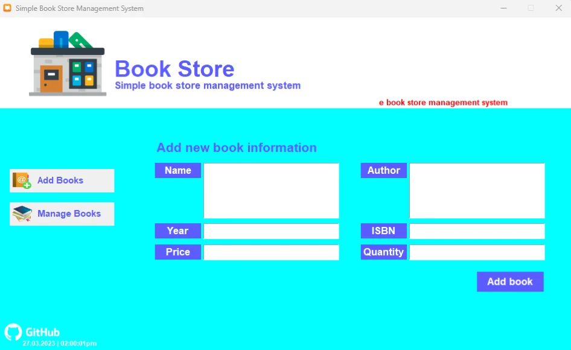This screenshot has height=350, width=571.
Task: Click inside the Quantity field
Action: 477,252
